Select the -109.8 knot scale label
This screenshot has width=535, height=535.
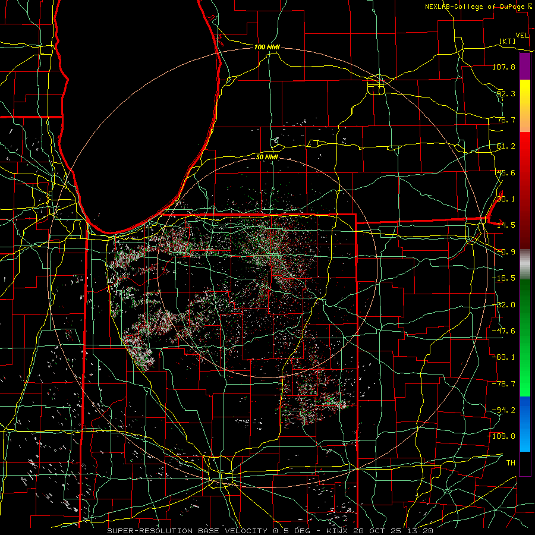coord(502,436)
